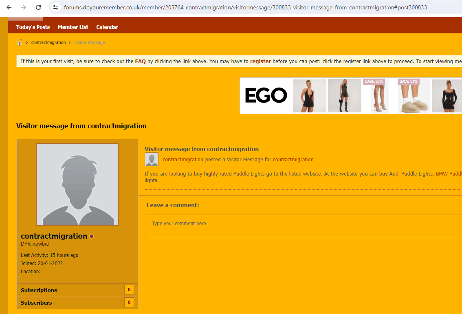
Task: Open Today's Posts menu item
Action: (x=33, y=27)
